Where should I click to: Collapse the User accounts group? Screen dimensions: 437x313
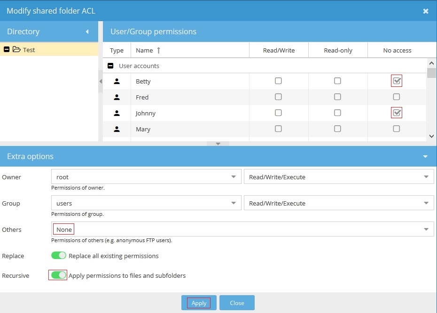110,66
